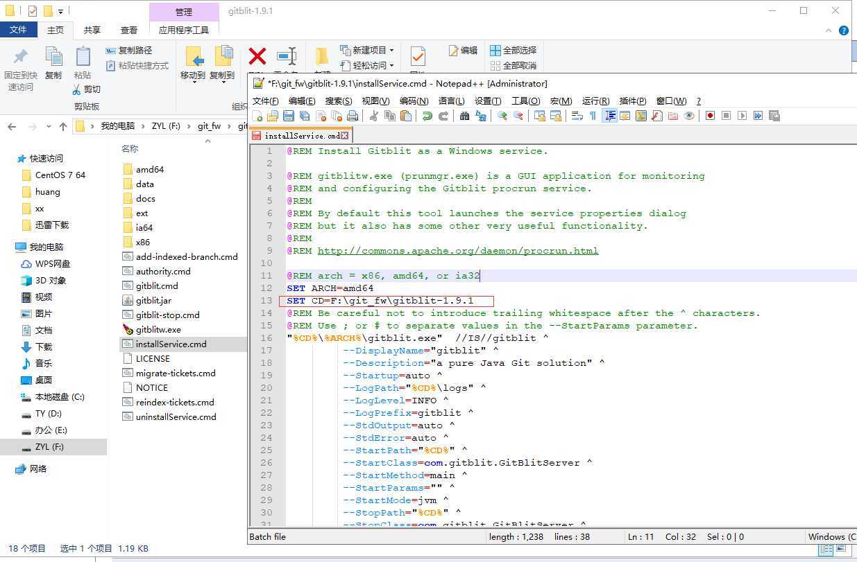Viewport: 857px width, 562px height.
Task: Toggle the Show Indent Guide button
Action: 611,116
